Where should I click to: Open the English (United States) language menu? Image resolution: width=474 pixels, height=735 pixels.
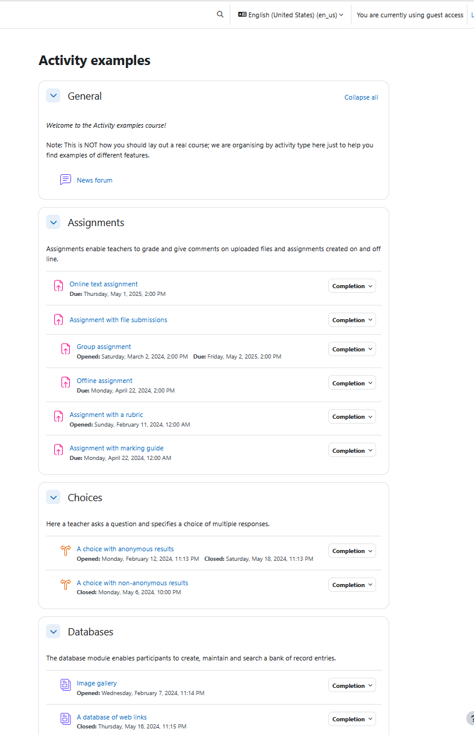pos(291,15)
